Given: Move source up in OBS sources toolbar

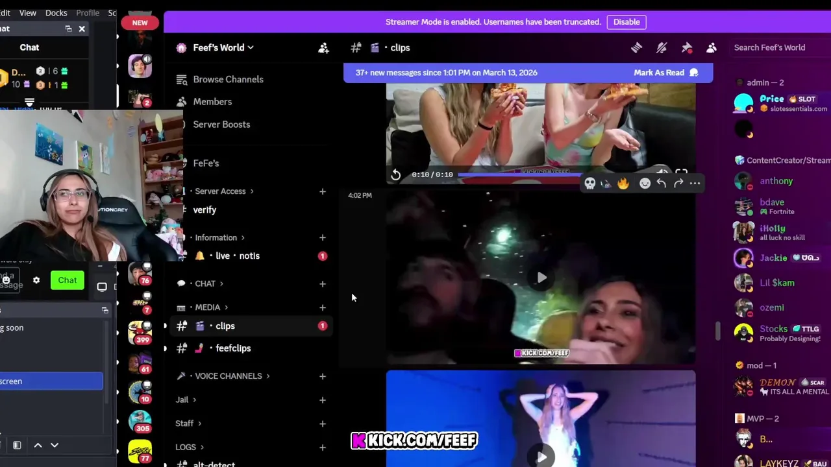Looking at the screenshot, I should click(x=38, y=445).
